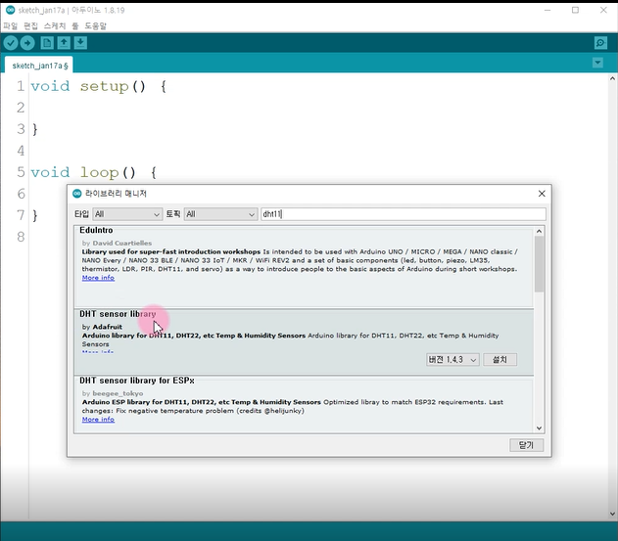618x541 pixels.
Task: Select DHT sensor library for ESPx title
Action: [137, 381]
